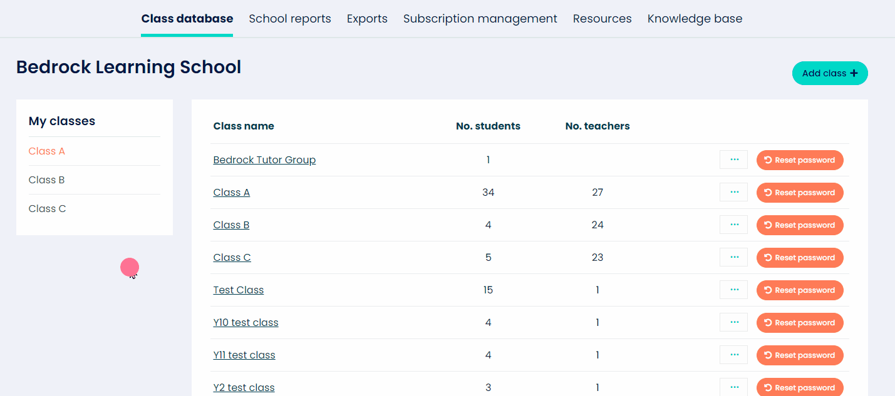
Task: Open the three-dot menu for Class B row
Action: [x=733, y=225]
